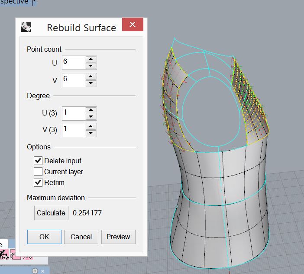Increase Point count U value

click(91, 59)
